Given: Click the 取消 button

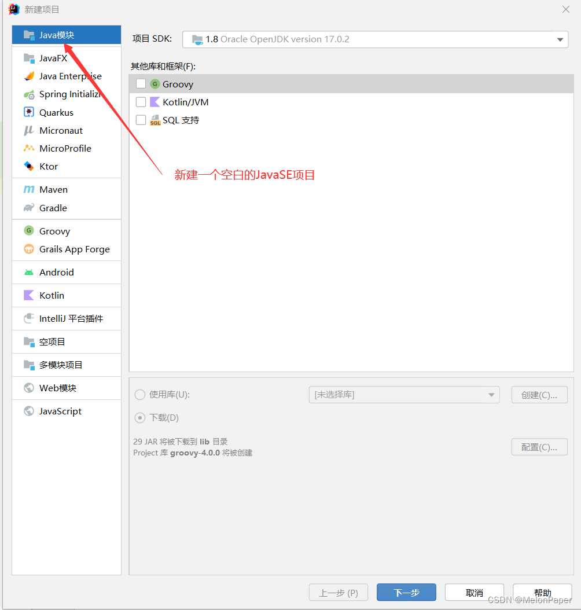Looking at the screenshot, I should click(475, 593).
